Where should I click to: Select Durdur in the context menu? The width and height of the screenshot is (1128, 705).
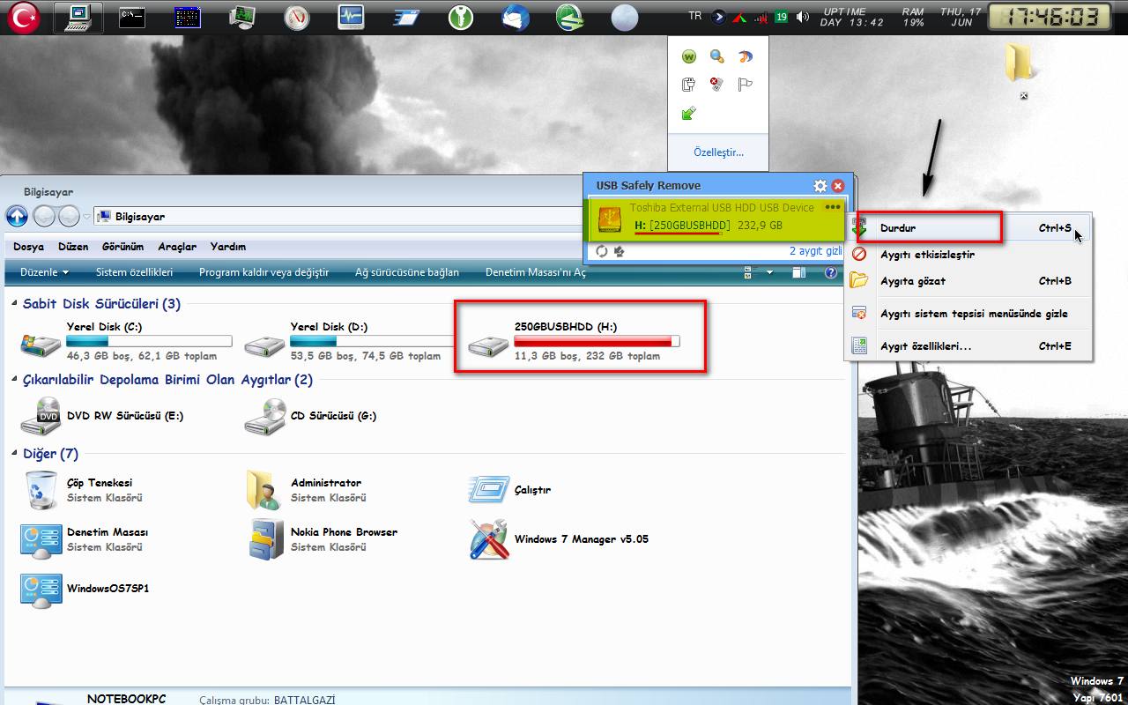tap(968, 228)
